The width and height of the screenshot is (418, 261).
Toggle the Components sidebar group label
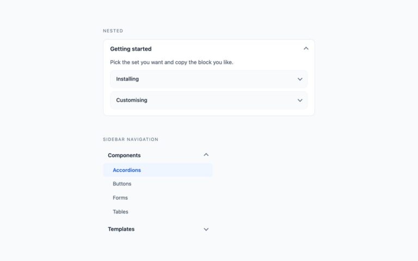point(124,156)
